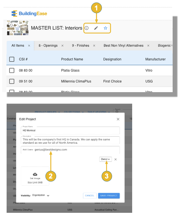
Task: Open the Owner role dropdown
Action: tap(105, 159)
